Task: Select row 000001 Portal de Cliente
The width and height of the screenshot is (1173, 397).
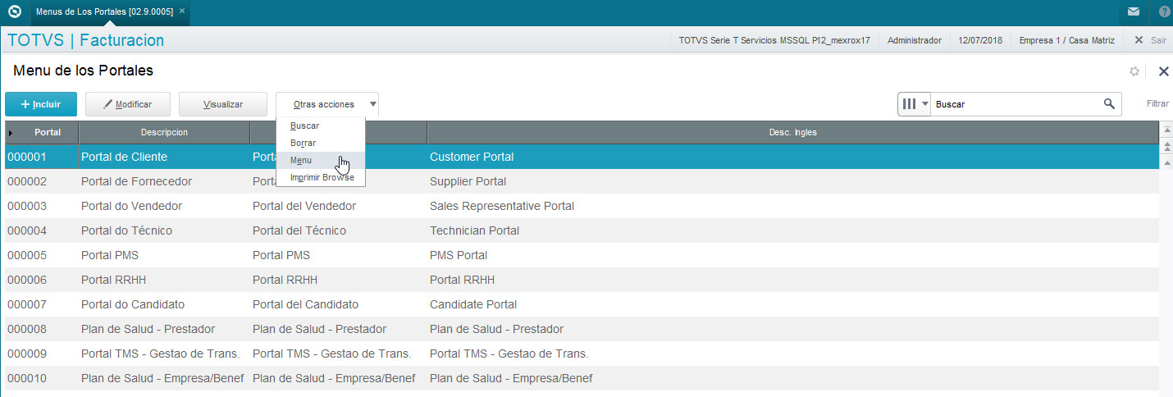Action: coord(582,157)
